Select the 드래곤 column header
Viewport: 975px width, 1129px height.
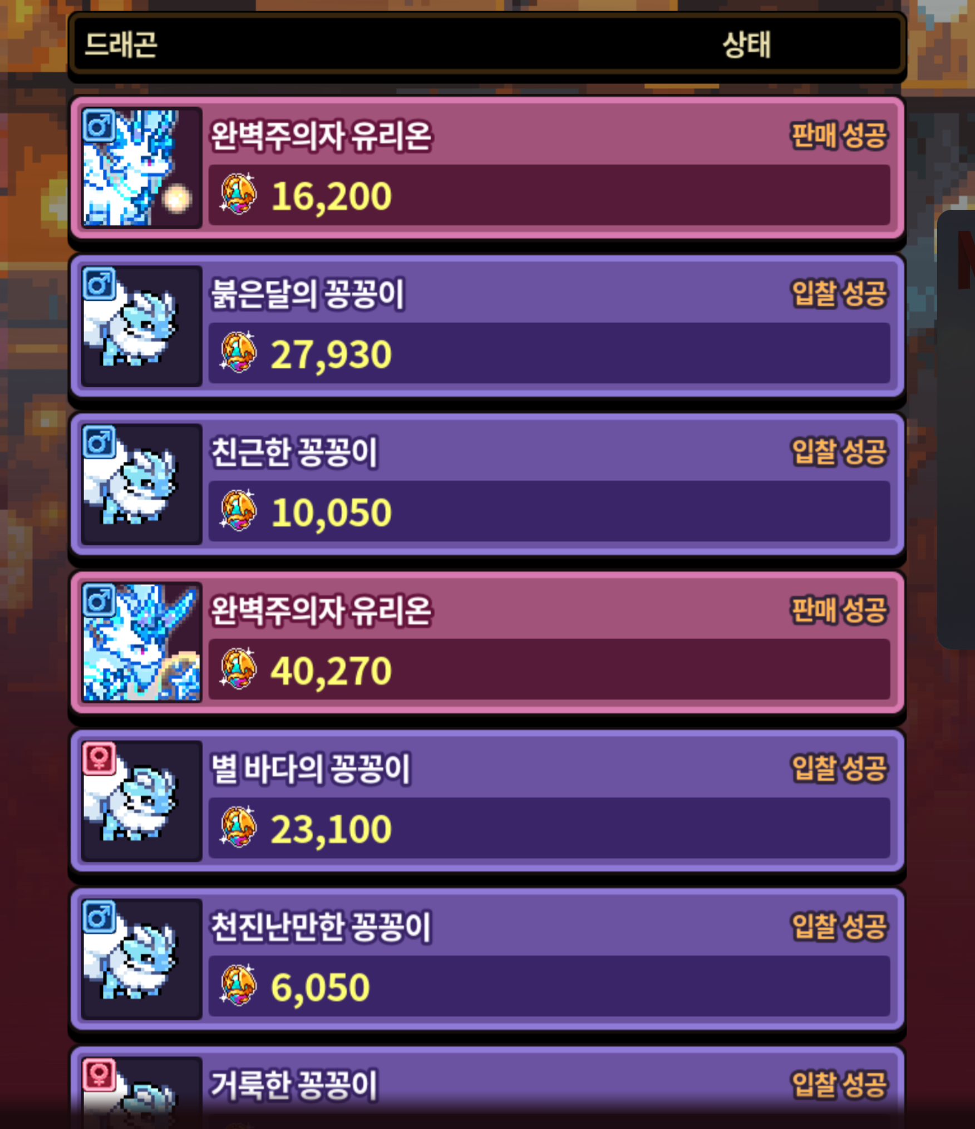point(121,45)
